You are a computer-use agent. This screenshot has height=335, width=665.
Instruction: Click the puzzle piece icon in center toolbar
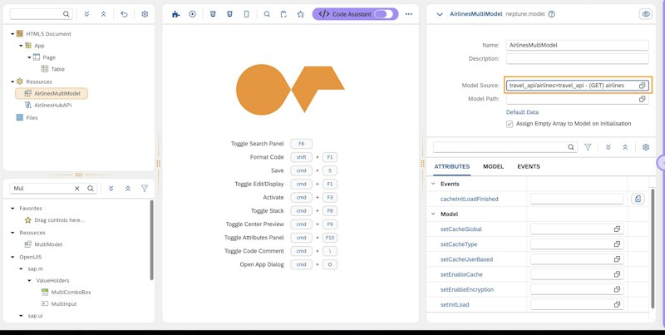point(175,14)
